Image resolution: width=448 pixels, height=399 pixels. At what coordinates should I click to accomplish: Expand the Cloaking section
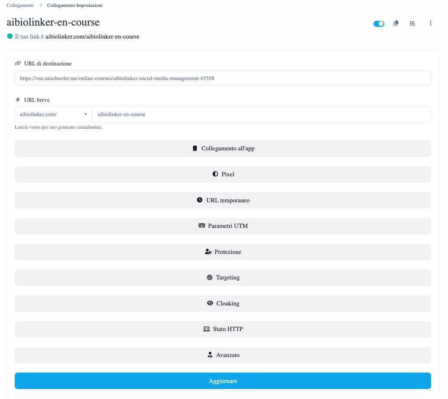pos(223,304)
